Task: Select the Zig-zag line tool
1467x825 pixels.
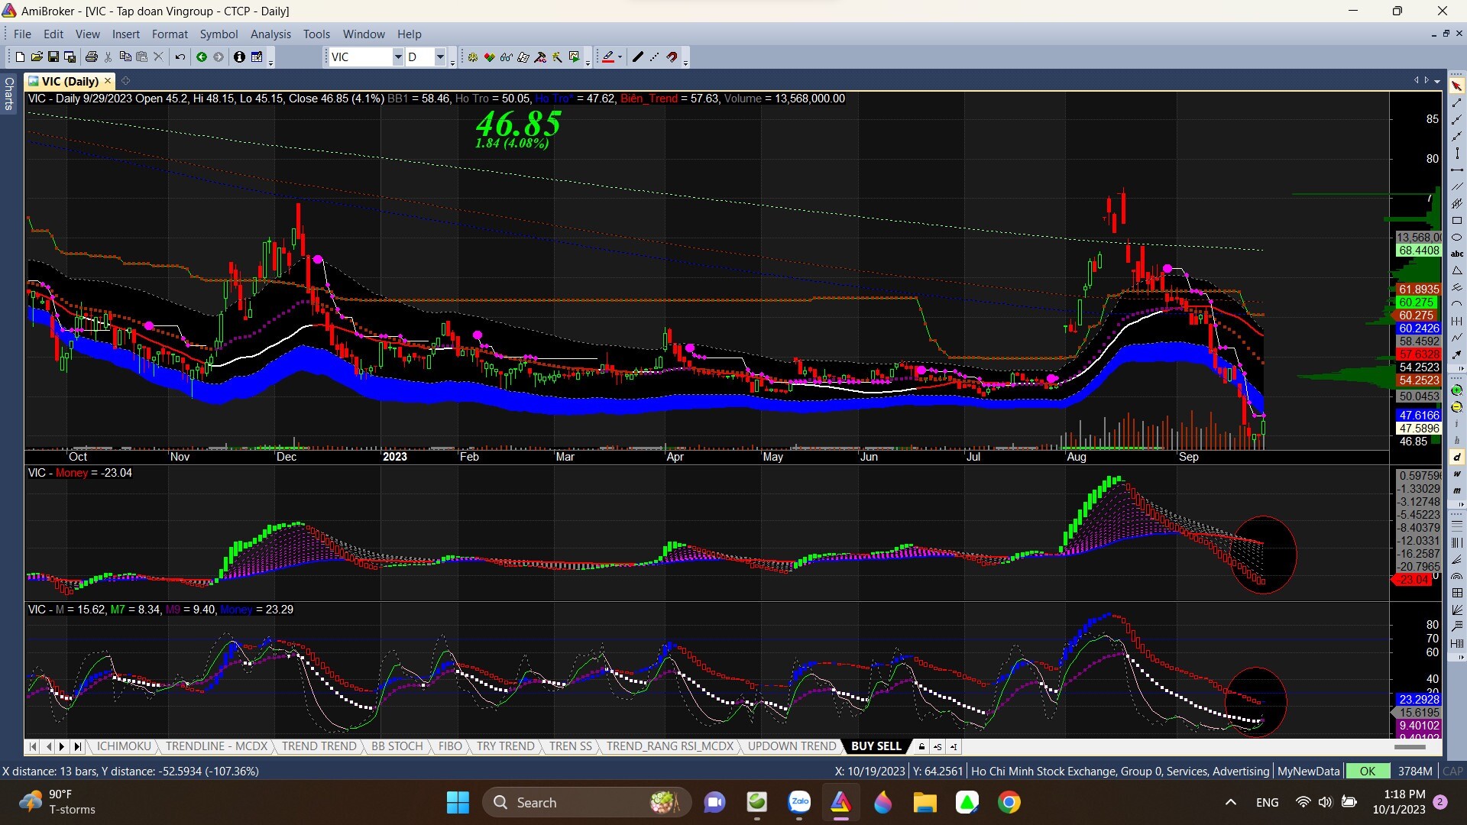Action: tap(1457, 338)
